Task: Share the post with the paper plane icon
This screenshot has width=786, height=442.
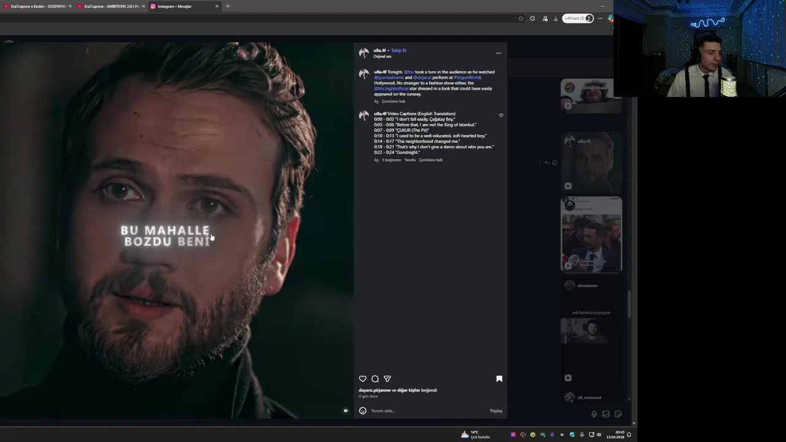Action: coord(387,379)
